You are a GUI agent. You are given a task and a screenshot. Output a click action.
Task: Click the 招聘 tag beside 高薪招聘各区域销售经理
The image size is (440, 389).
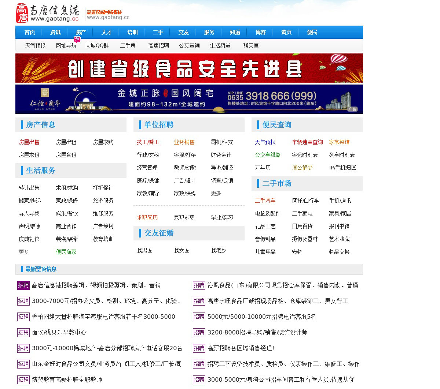pyautogui.click(x=199, y=348)
